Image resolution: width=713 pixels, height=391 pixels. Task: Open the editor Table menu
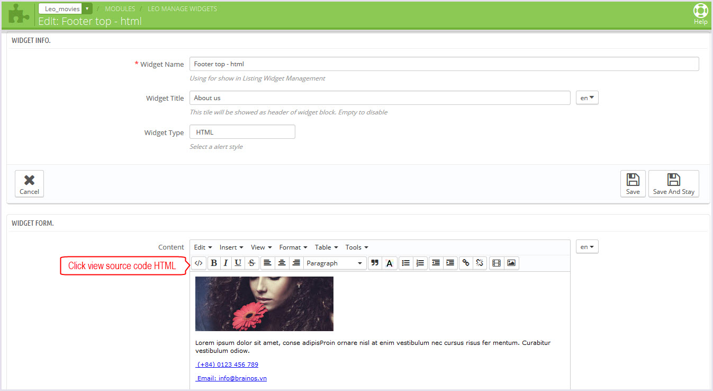point(326,247)
